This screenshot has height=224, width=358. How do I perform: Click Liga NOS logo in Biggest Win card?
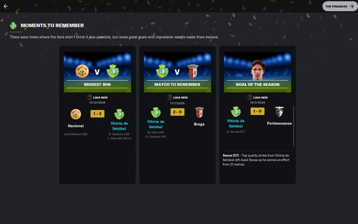(90, 97)
